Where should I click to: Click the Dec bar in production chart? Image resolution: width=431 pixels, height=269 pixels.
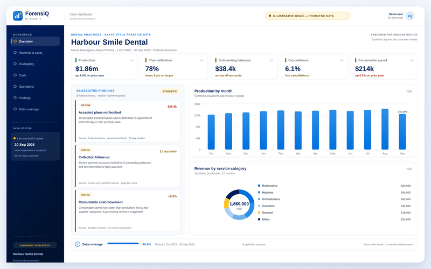(246, 131)
